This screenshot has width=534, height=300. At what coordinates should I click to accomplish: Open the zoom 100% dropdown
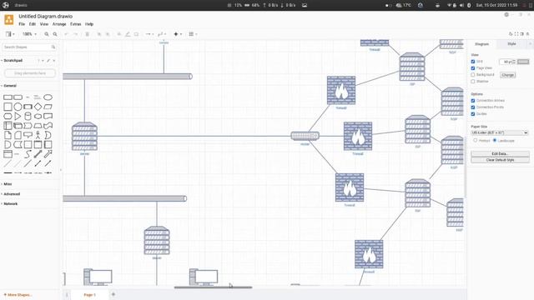(x=29, y=34)
